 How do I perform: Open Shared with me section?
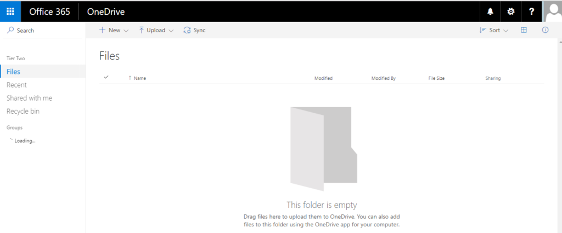[29, 98]
